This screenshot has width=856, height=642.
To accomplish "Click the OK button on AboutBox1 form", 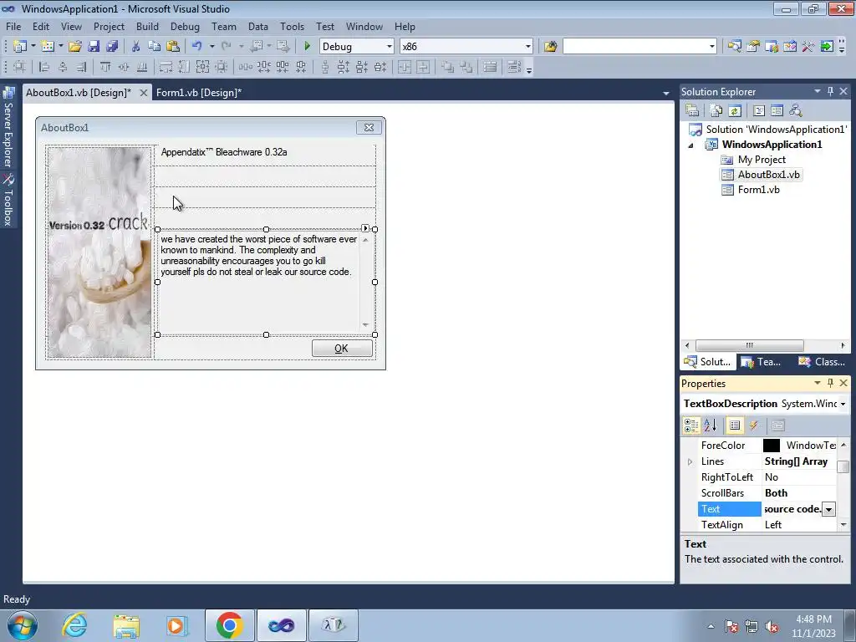I will (x=342, y=349).
